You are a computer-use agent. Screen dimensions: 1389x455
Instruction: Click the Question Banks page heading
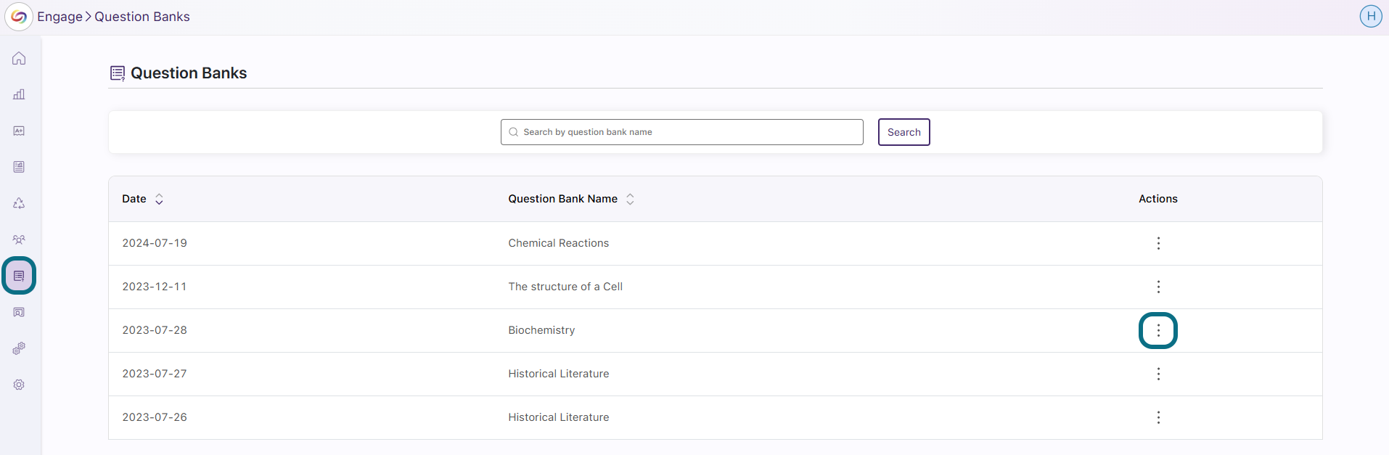point(189,73)
